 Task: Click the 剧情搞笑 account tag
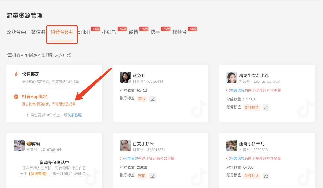(x=252, y=108)
